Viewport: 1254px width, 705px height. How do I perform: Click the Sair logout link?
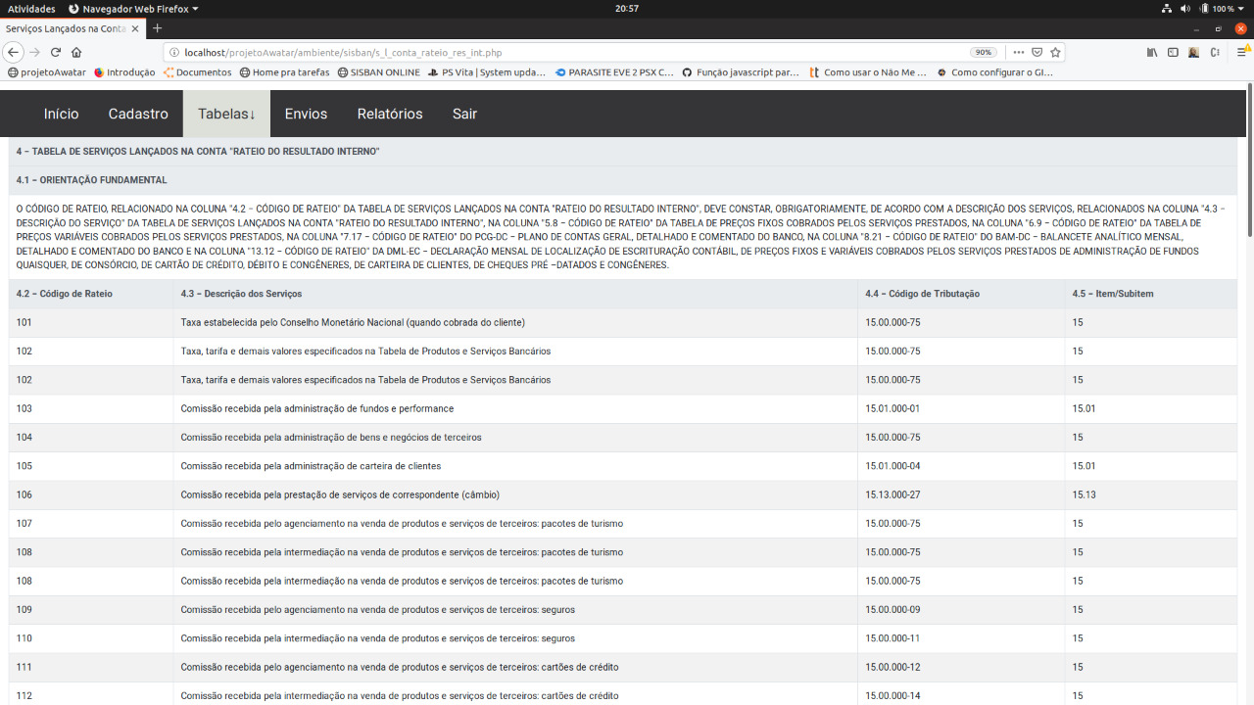(464, 114)
